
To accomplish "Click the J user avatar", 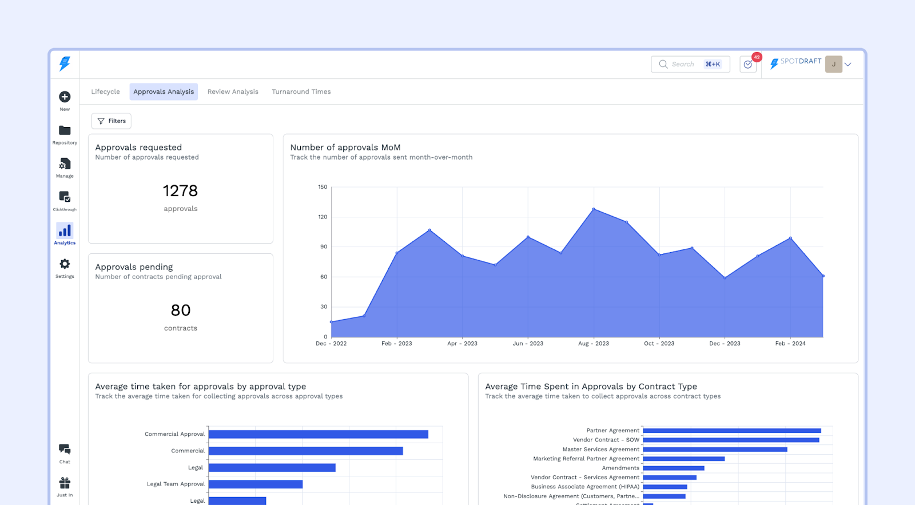I will point(833,64).
